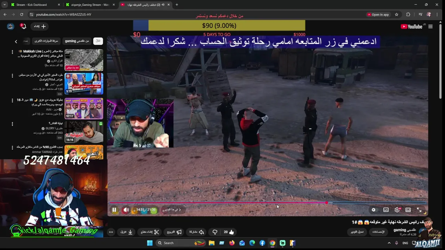The width and height of the screenshot is (445, 250).
Task: Open Windows Start menu
Action: point(150,243)
